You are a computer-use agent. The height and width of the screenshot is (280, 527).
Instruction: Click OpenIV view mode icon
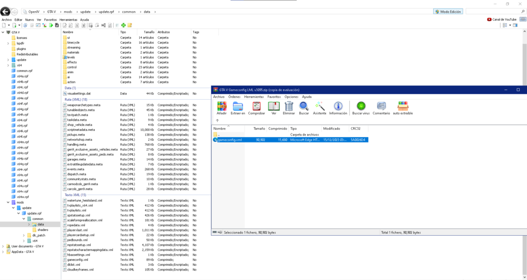click(x=505, y=25)
